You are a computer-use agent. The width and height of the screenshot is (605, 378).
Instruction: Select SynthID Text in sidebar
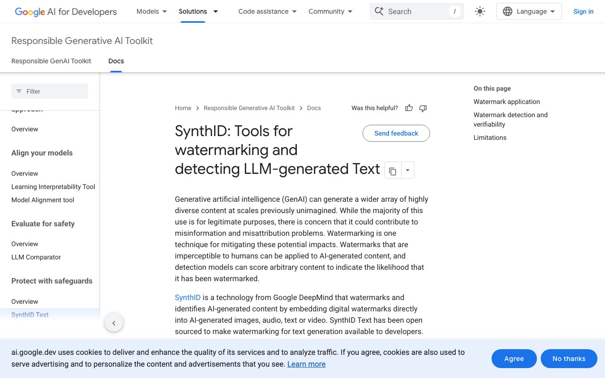pos(30,315)
